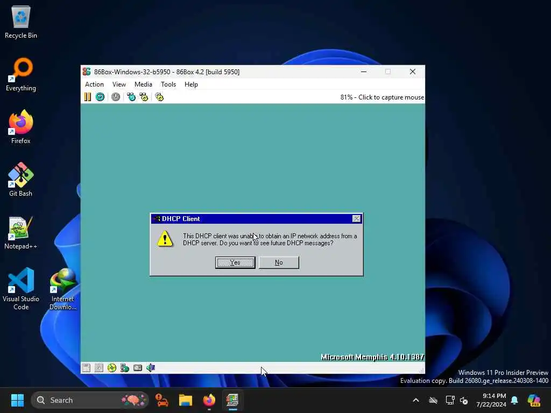
Task: Select the Recycle Bin desktop icon
Action: pos(21,22)
